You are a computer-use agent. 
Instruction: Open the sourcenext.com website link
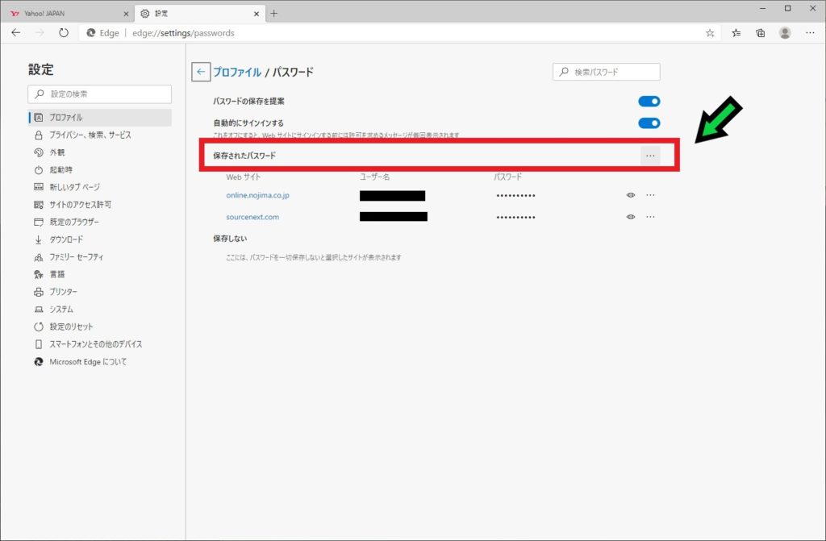point(252,217)
